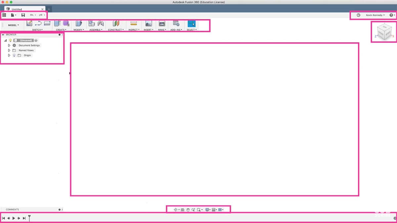Collapse the BROWSER panel
The width and height of the screenshot is (397, 223).
click(x=3, y=35)
